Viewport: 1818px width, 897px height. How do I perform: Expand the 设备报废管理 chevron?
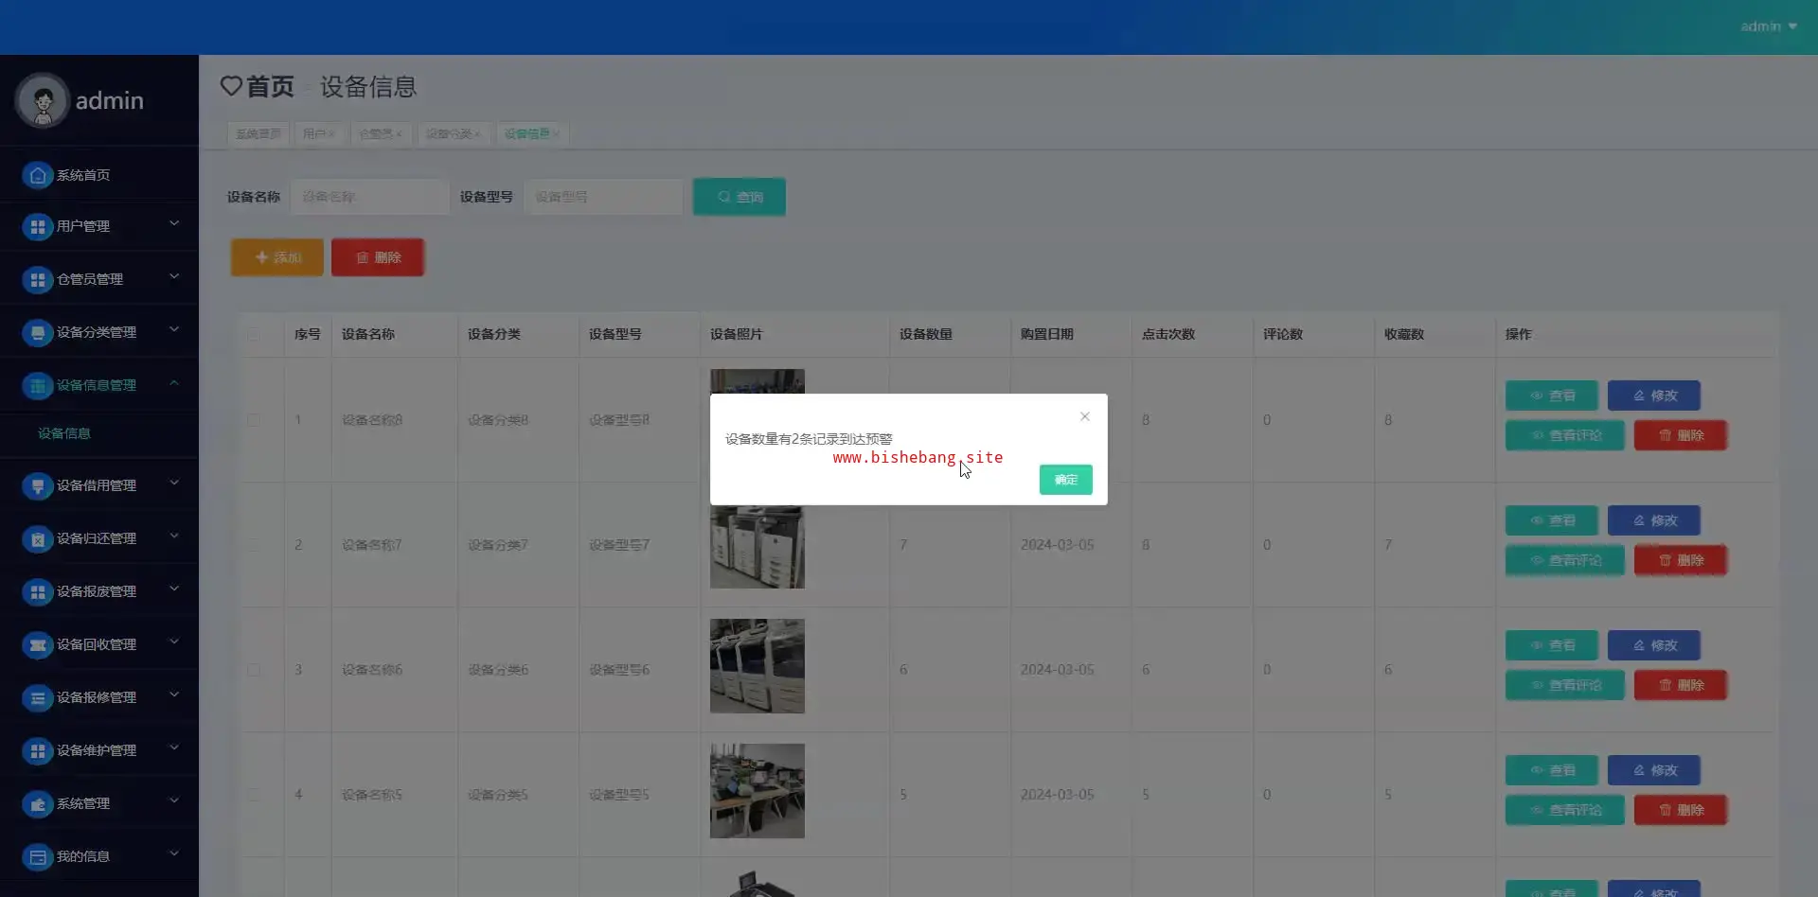pyautogui.click(x=174, y=589)
